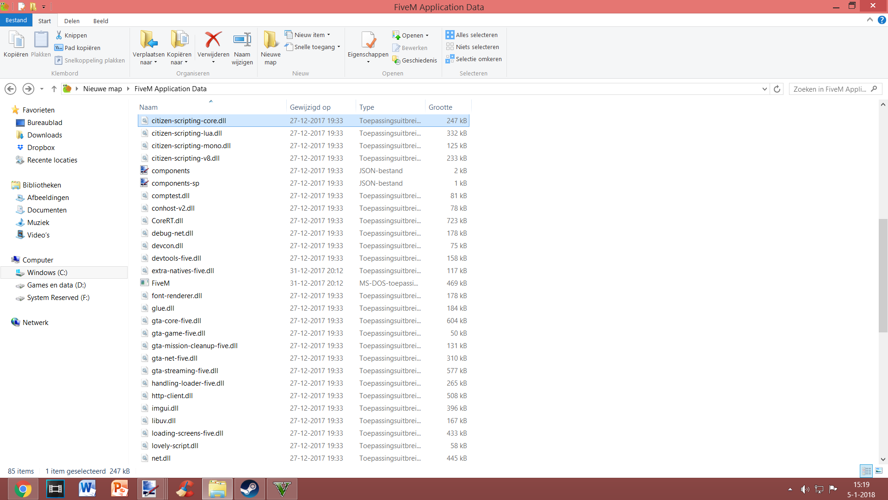Click Snelkoppeling plakken
This screenshot has height=500, width=888.
(90, 60)
